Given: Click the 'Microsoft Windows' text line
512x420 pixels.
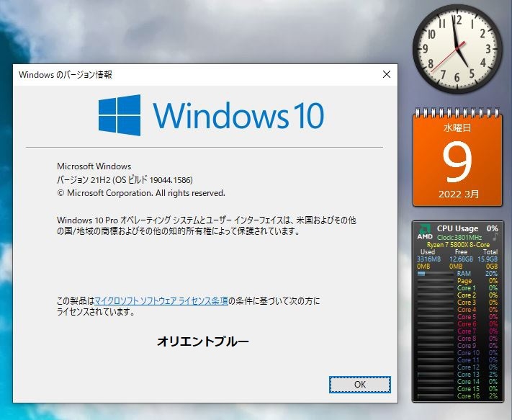Looking at the screenshot, I should click(94, 166).
